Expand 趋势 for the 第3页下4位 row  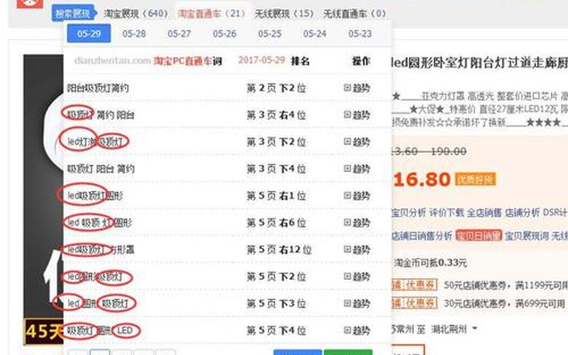point(357,169)
